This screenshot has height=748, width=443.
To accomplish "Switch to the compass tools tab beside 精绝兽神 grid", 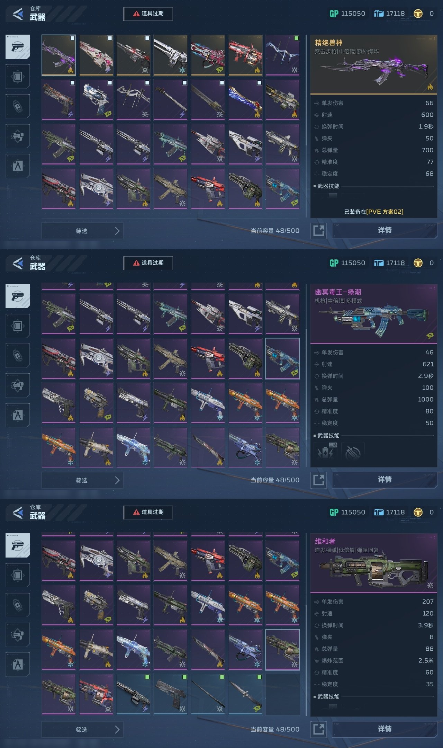I will (x=18, y=166).
